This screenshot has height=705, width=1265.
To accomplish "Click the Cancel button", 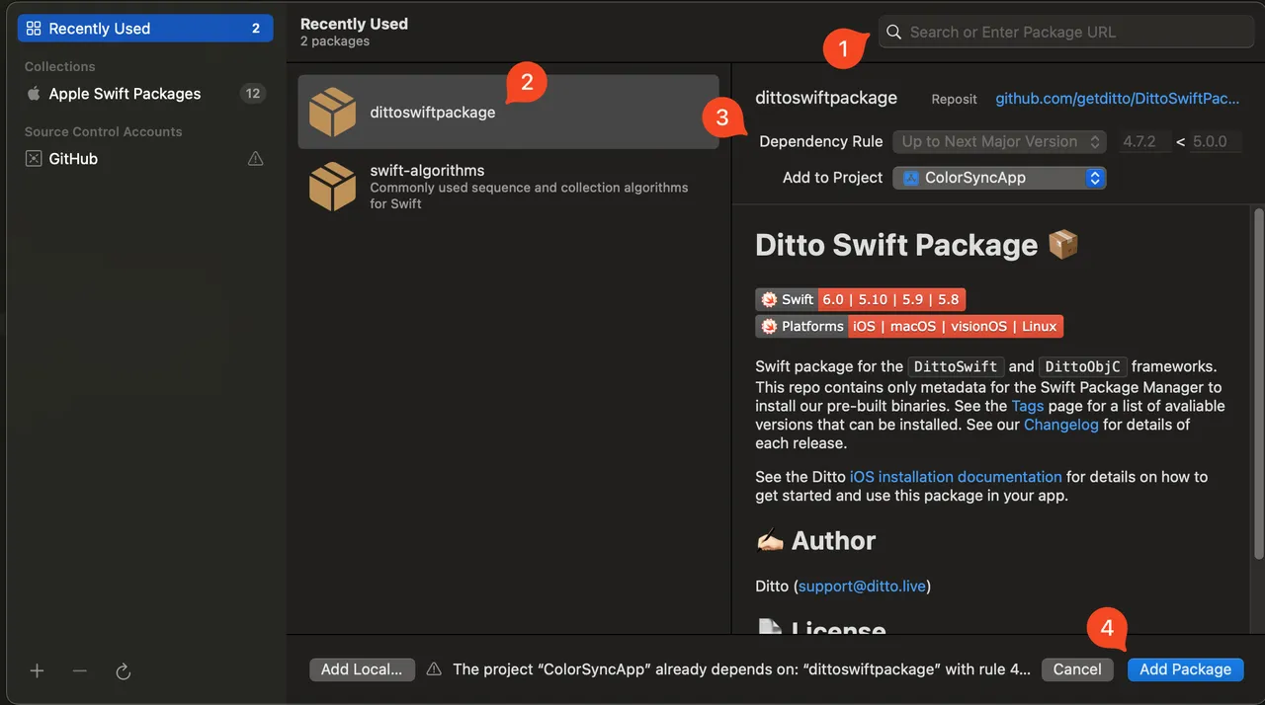I will 1077,669.
